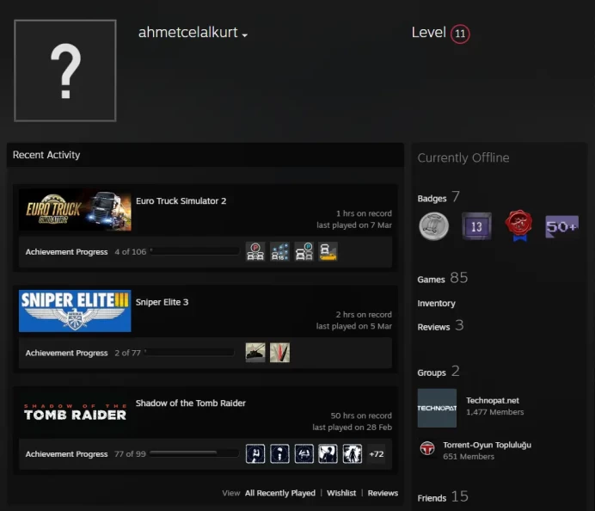
Task: Open the Friends 15 link
Action: pos(443,497)
